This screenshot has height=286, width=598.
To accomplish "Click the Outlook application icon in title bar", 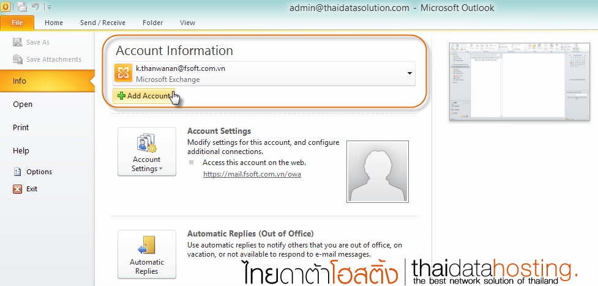I will pos(6,7).
